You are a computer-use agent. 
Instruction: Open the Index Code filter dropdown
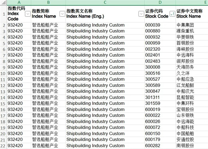(x=28, y=14)
